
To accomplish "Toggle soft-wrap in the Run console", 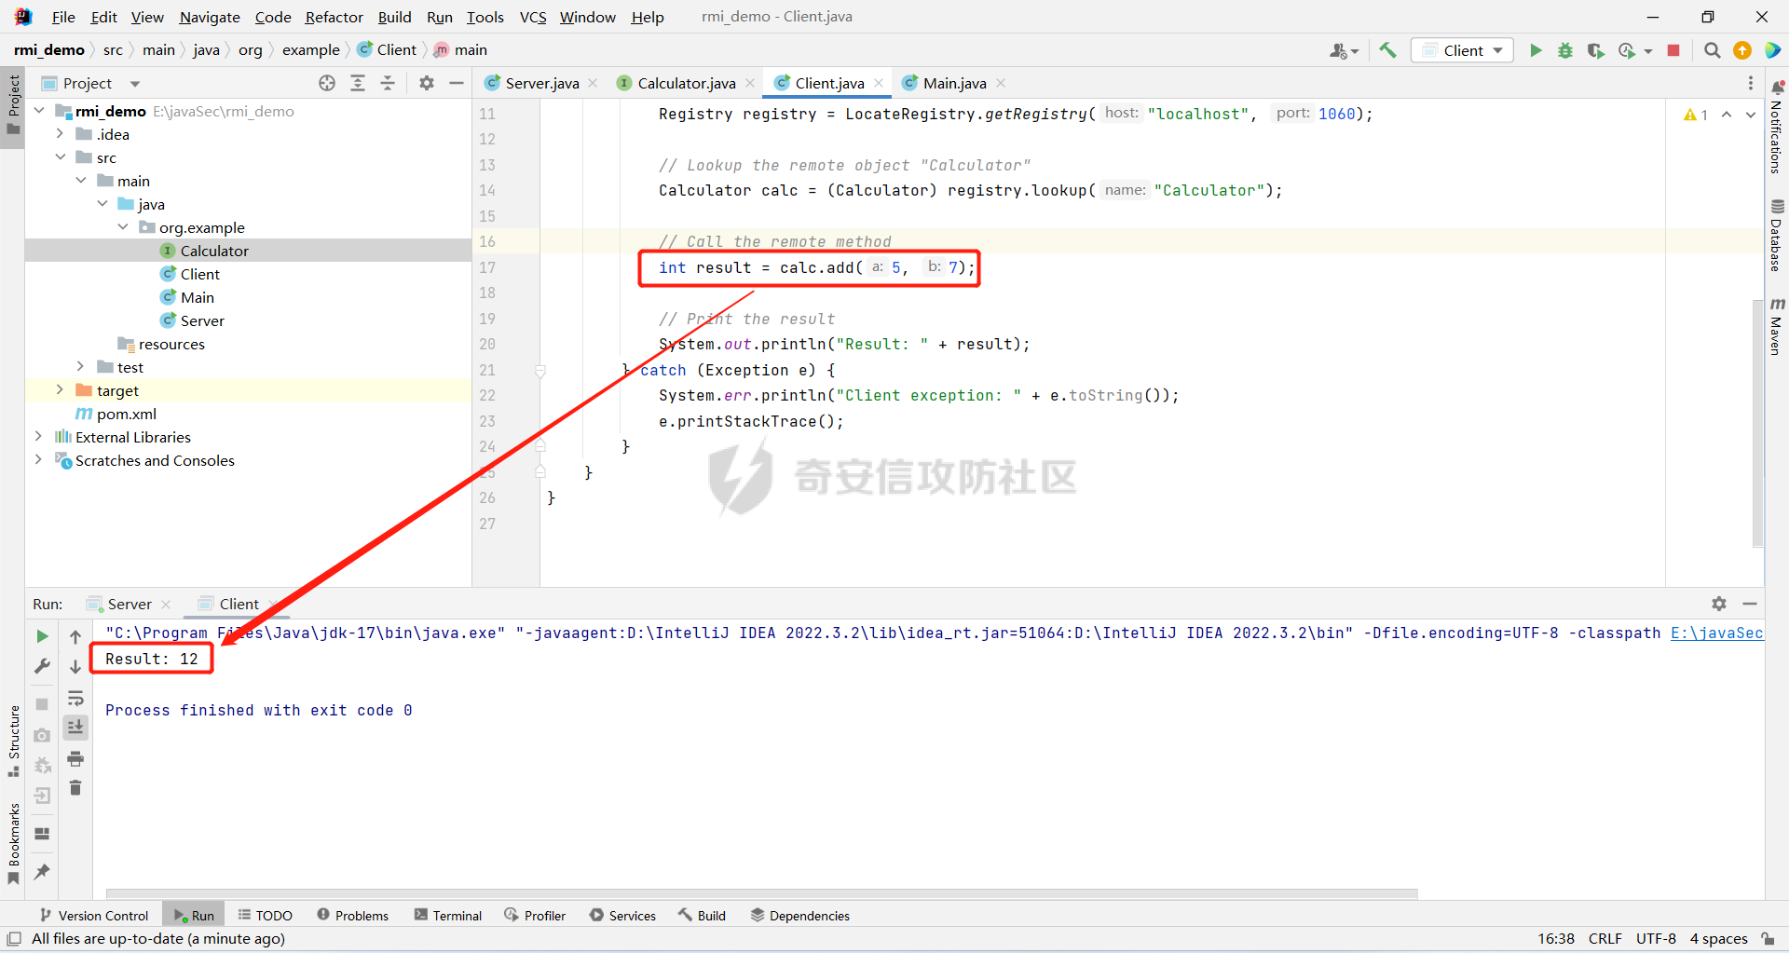I will pos(75,699).
